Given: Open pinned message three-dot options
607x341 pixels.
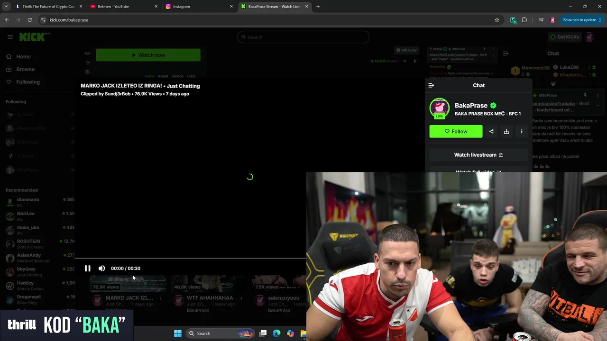Looking at the screenshot, I should (x=598, y=95).
